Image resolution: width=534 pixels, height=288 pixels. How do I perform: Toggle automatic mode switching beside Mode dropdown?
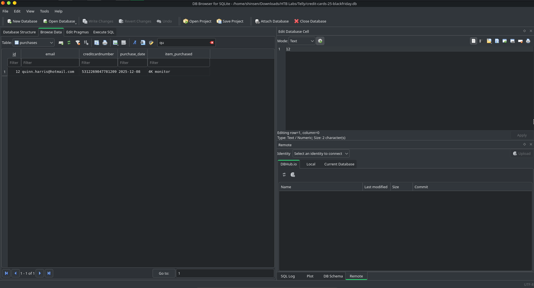(x=320, y=41)
